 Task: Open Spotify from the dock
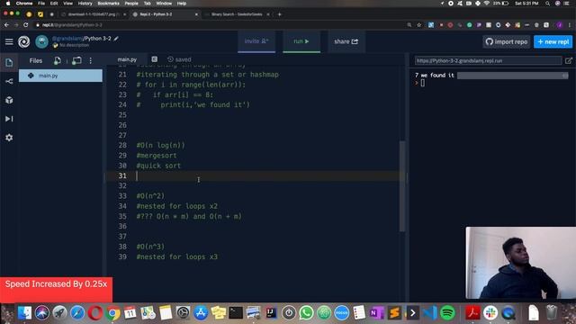click(447, 313)
